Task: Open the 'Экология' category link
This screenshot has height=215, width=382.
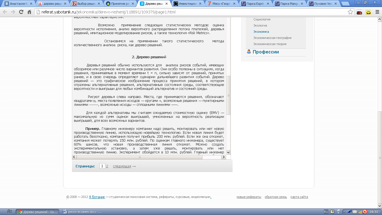Action: coord(260,25)
